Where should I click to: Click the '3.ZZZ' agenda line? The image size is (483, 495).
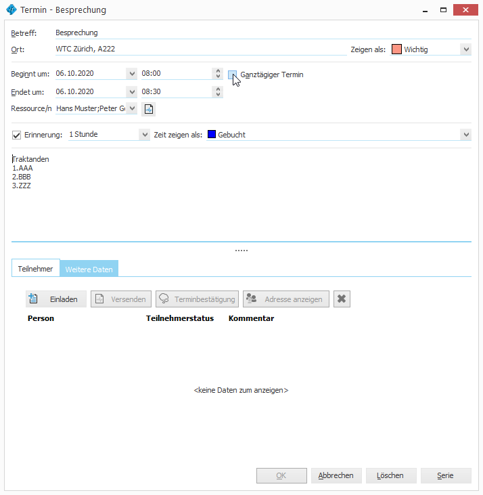(22, 186)
